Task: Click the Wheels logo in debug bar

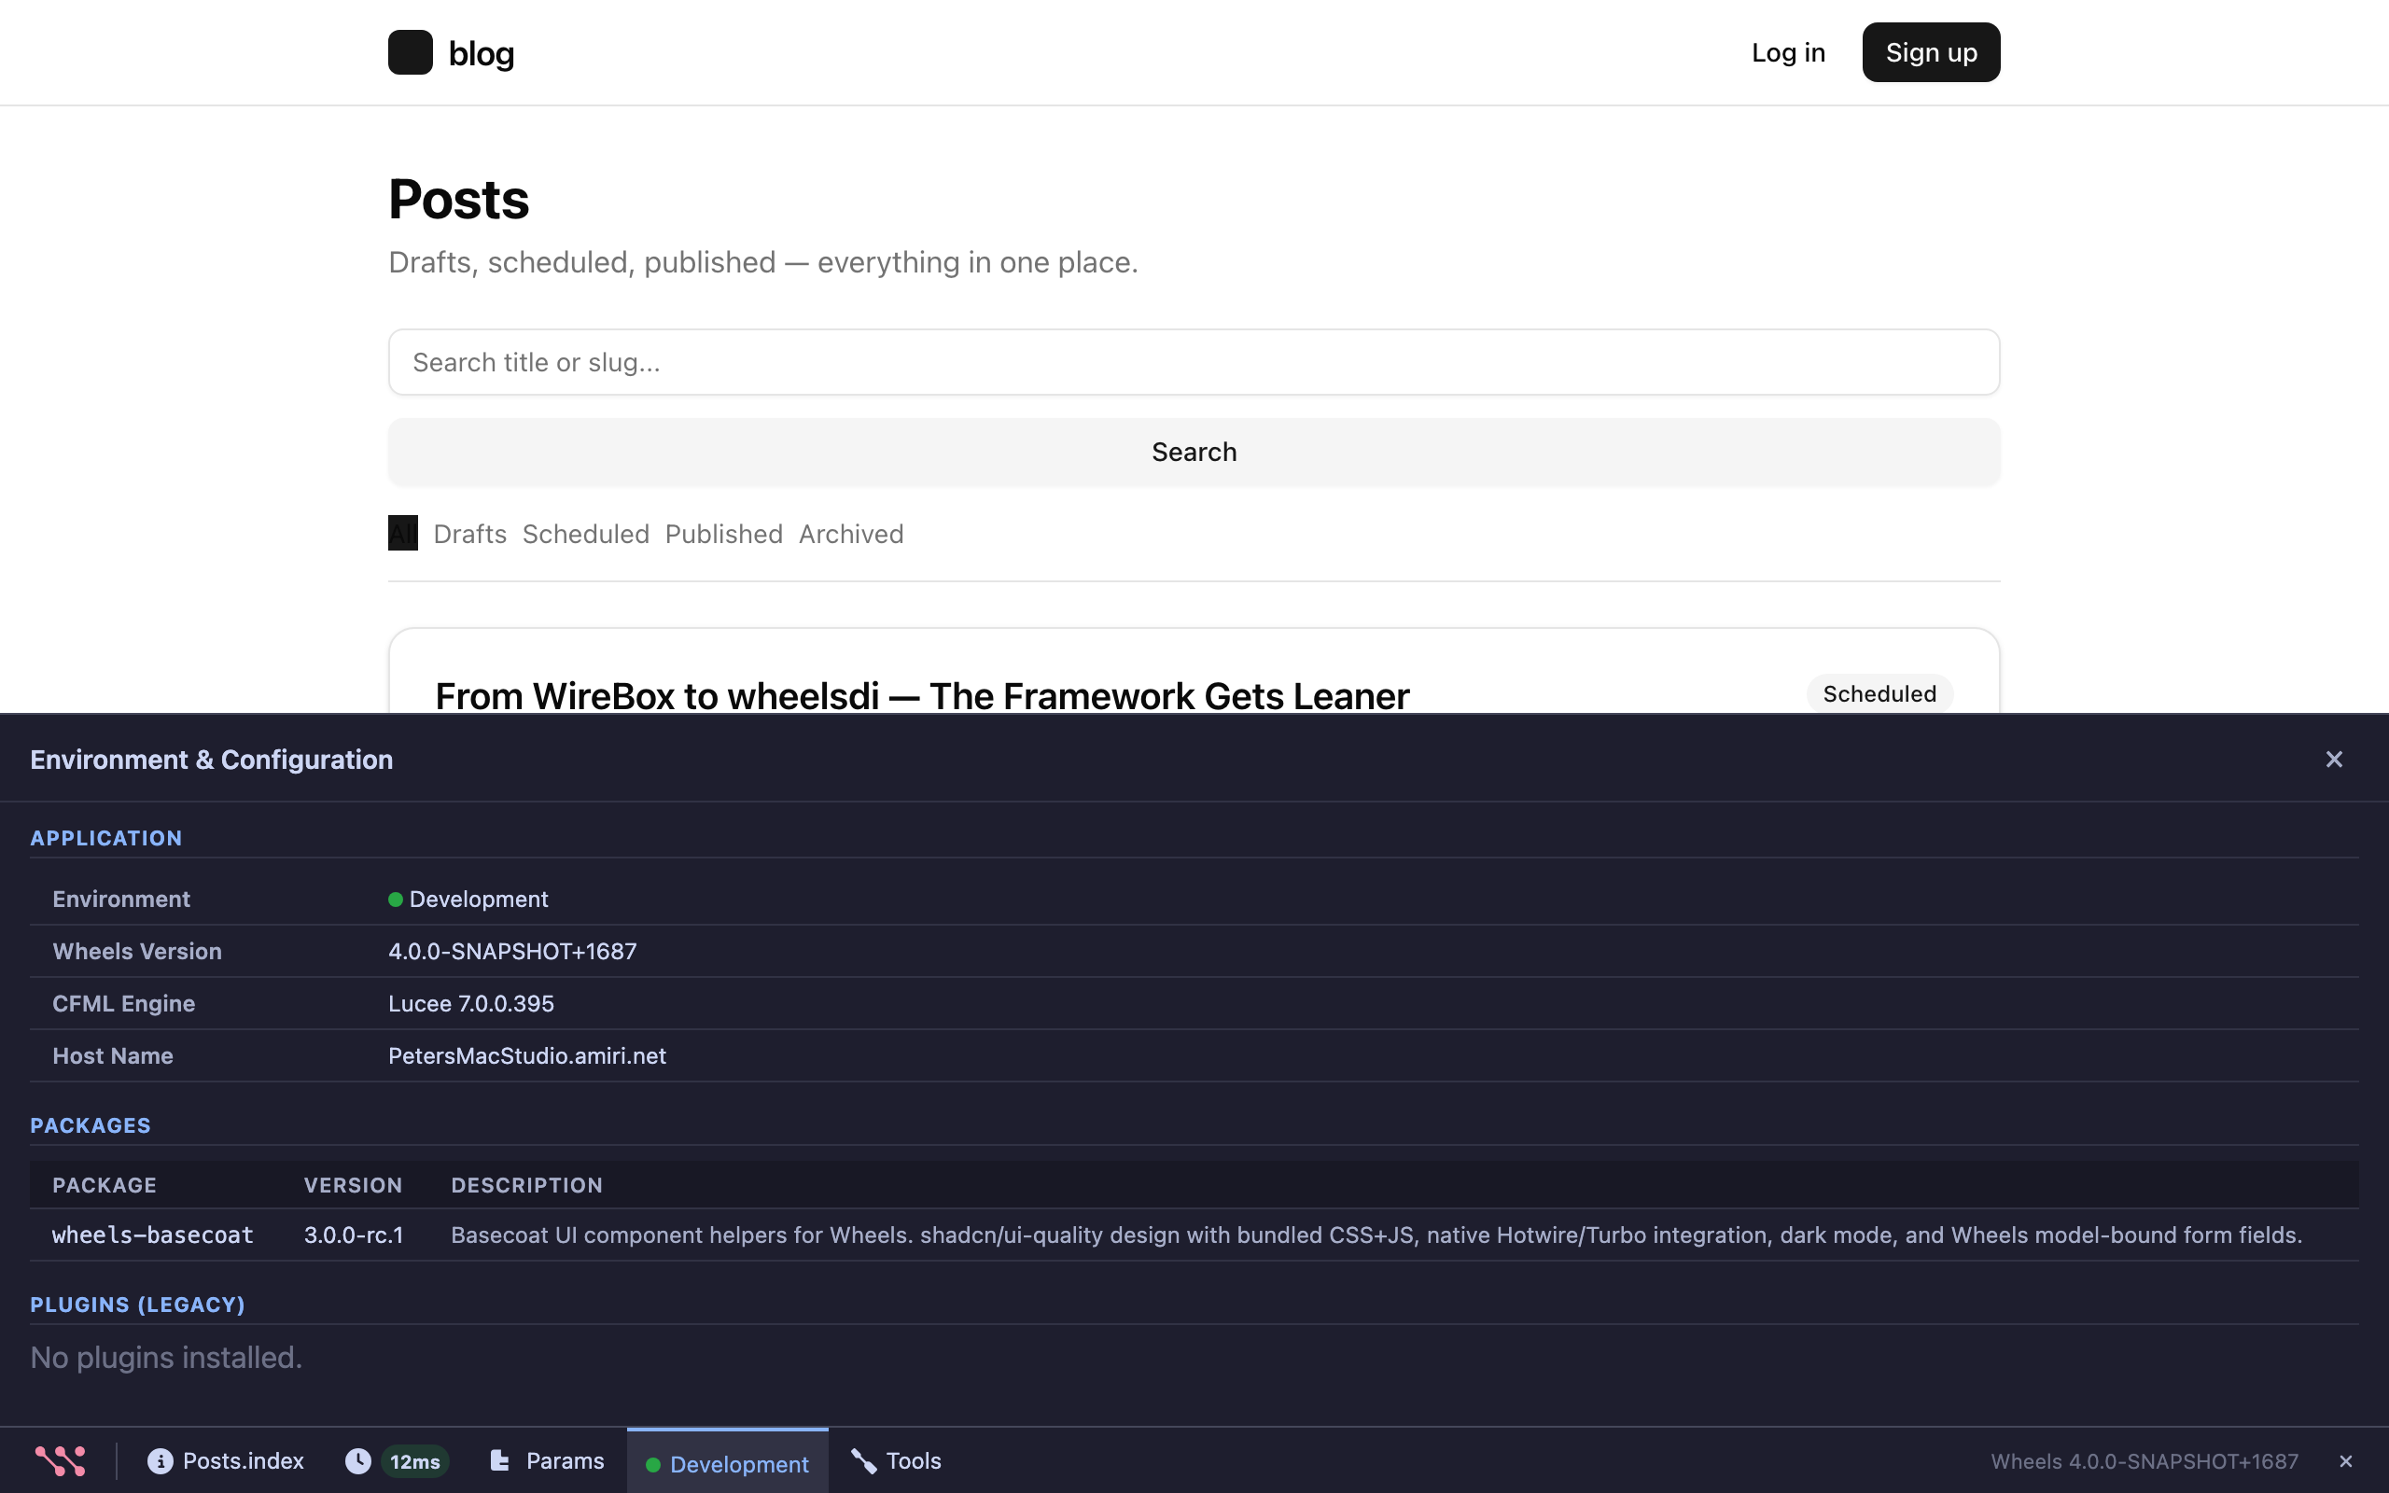Action: pos(61,1460)
